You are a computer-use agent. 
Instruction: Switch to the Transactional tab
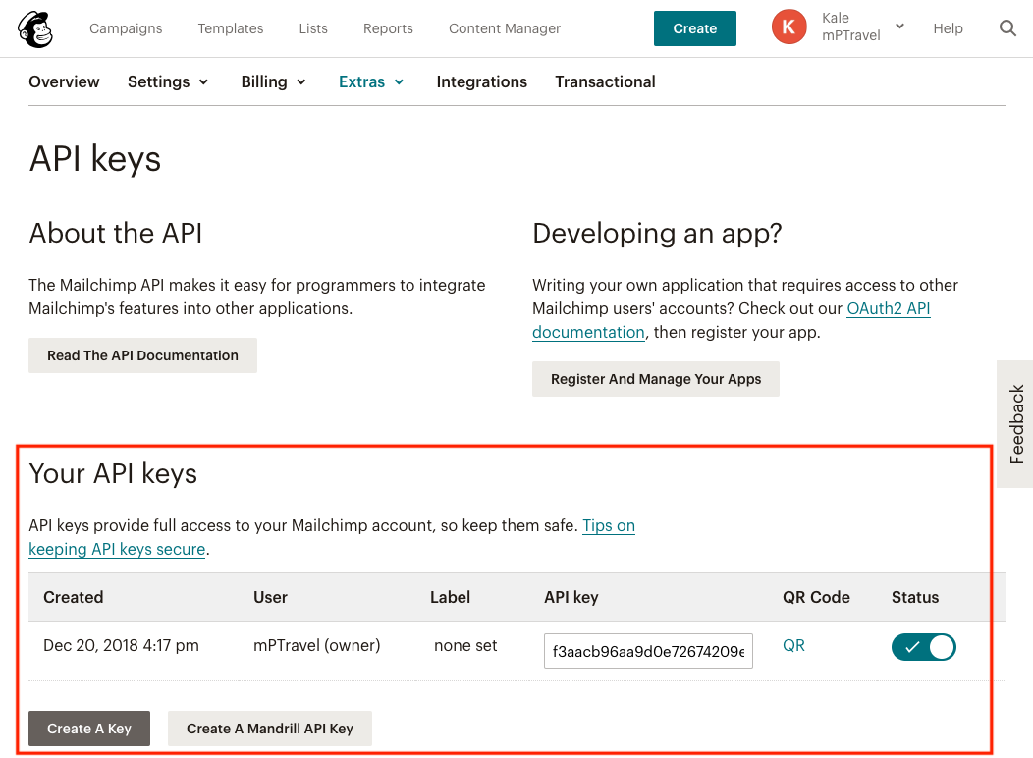point(605,81)
